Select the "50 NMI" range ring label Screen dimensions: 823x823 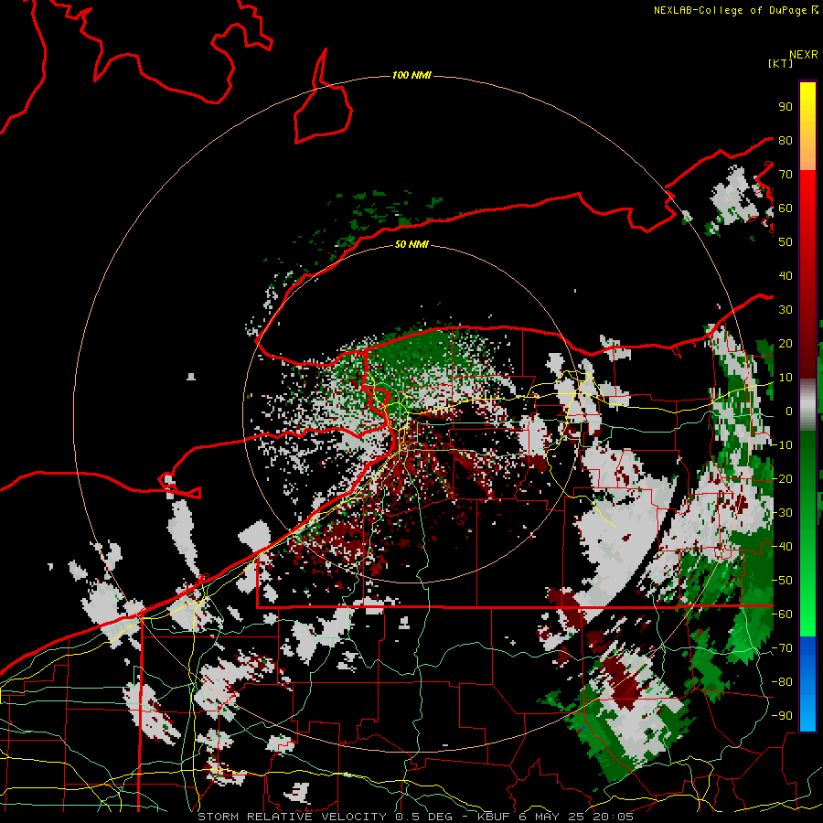pos(411,244)
